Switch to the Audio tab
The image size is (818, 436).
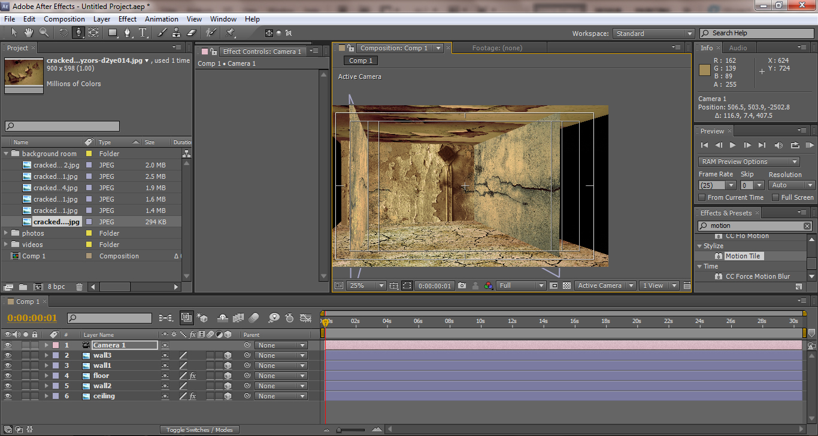(738, 48)
